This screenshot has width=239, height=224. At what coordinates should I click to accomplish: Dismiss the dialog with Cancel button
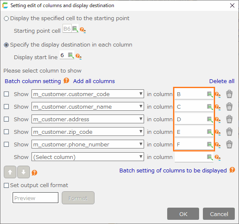(219, 214)
